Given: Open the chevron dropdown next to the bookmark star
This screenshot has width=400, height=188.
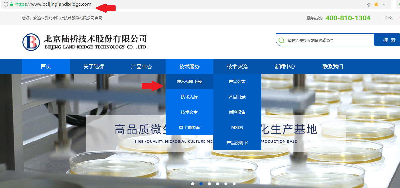Looking at the screenshot, I should [x=384, y=5].
